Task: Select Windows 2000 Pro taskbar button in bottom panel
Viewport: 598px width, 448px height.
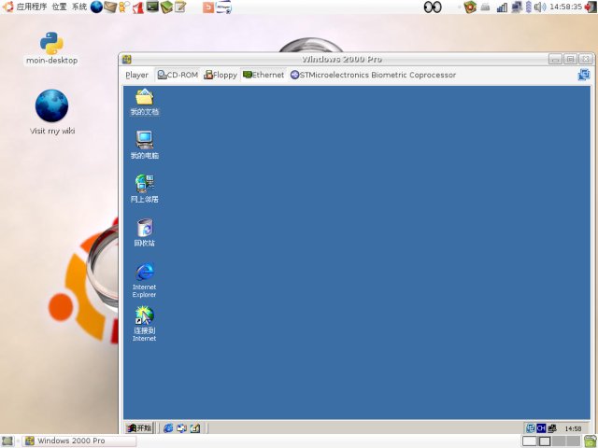Action: point(78,441)
